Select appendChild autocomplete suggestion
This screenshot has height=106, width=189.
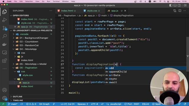[118, 72]
